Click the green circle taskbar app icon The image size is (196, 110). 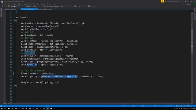pos(44,109)
